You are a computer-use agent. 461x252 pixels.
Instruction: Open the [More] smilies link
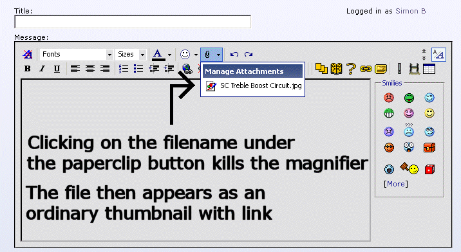[396, 184]
